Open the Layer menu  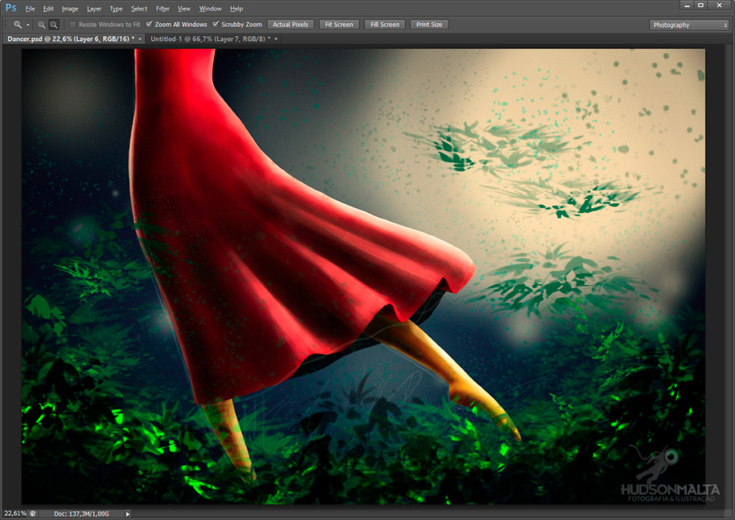point(94,8)
